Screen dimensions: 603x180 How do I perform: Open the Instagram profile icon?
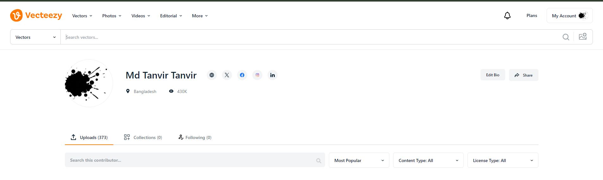pos(257,75)
